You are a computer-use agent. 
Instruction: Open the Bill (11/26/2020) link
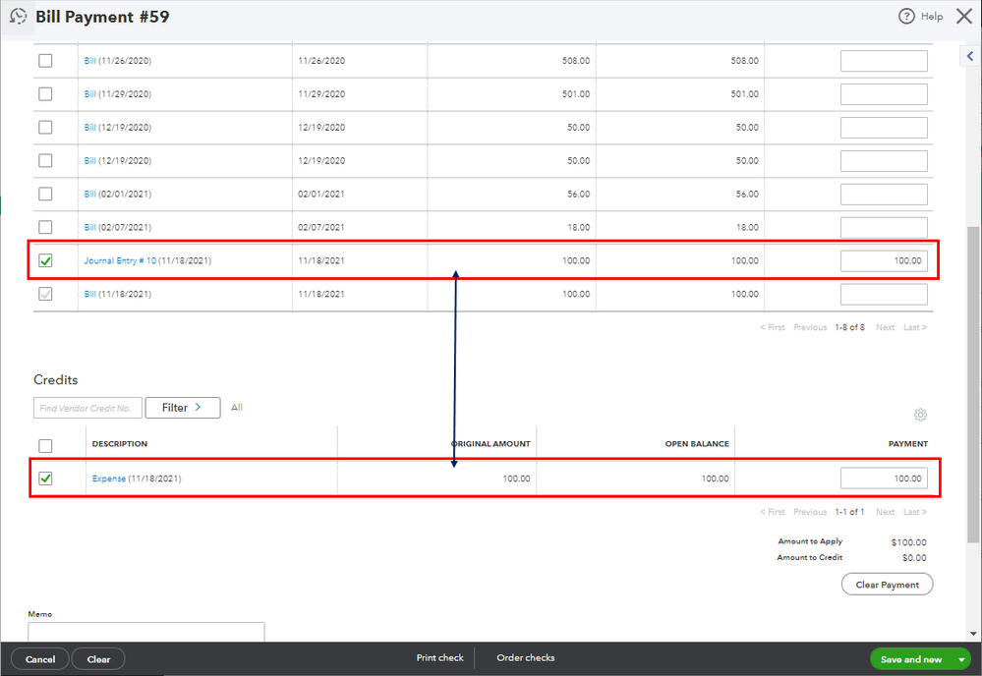coord(90,61)
